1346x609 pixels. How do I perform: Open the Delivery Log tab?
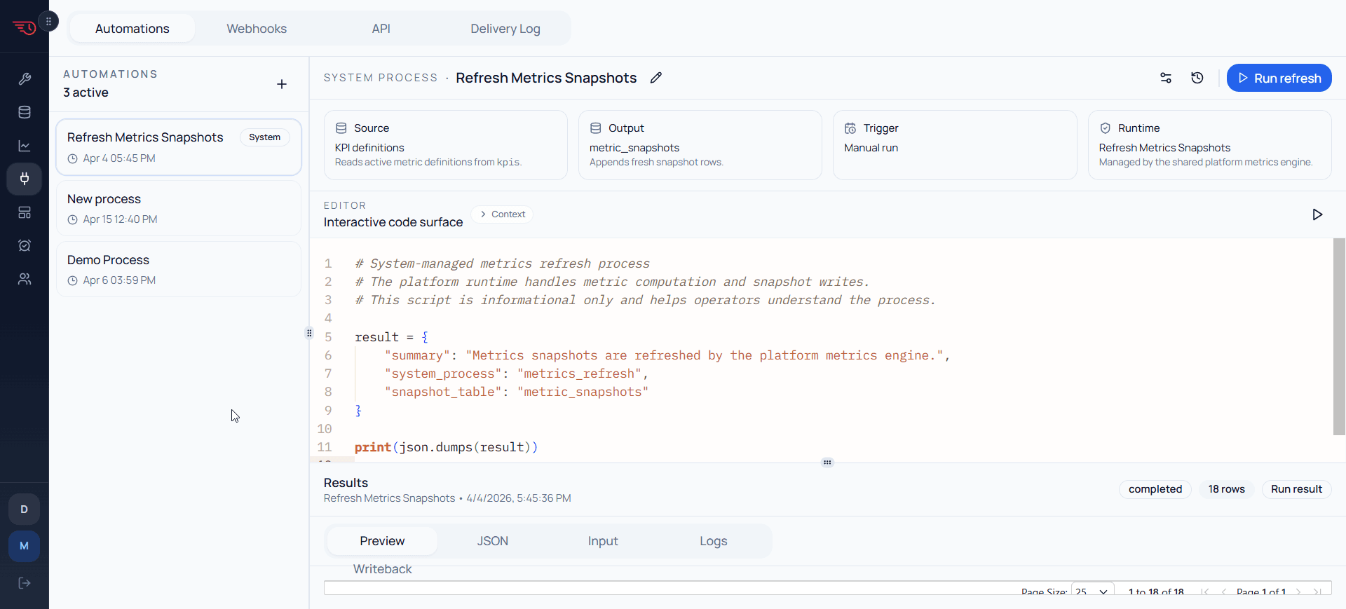[505, 29]
